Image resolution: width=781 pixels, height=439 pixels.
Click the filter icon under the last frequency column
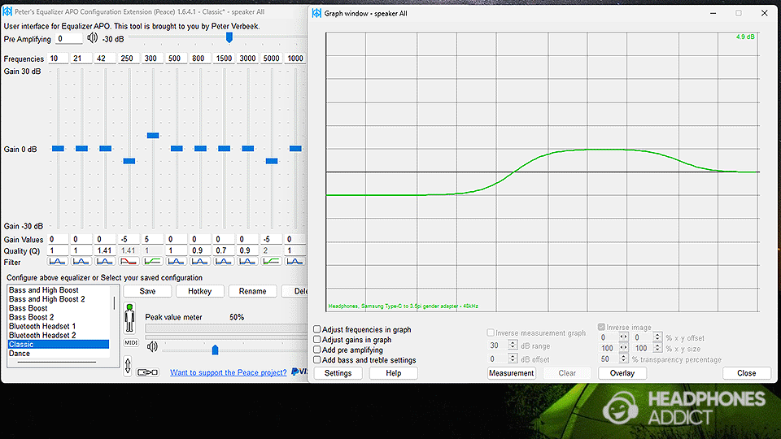(295, 262)
